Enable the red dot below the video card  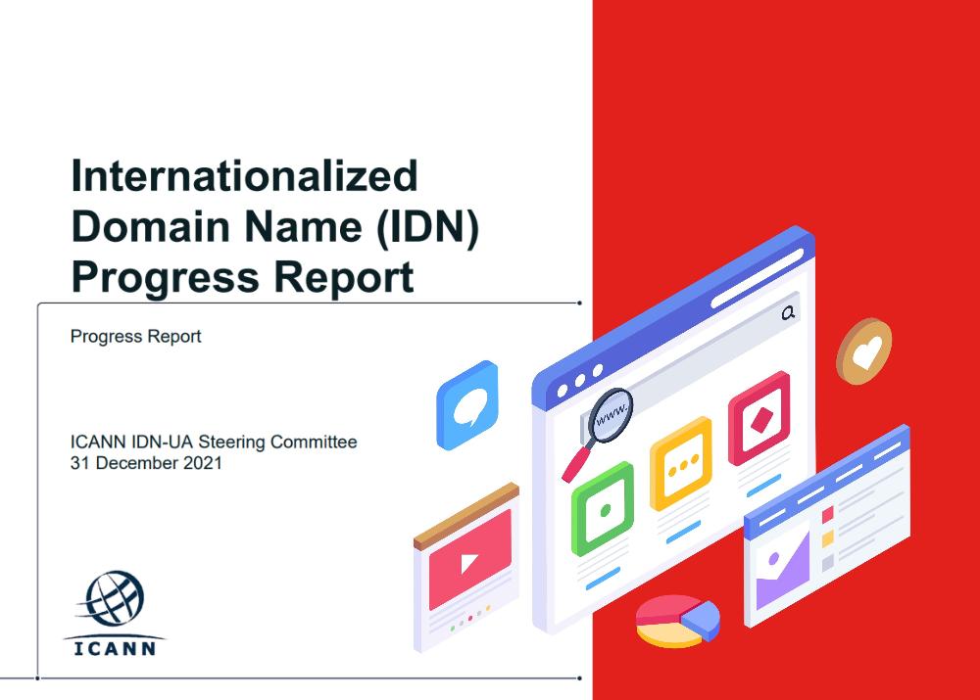(469, 618)
